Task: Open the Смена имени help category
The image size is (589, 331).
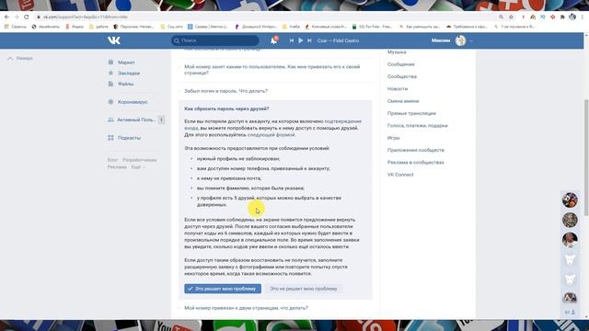Action: point(403,101)
